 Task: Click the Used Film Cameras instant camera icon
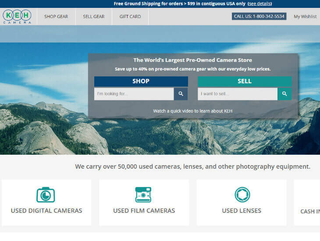(x=143, y=195)
